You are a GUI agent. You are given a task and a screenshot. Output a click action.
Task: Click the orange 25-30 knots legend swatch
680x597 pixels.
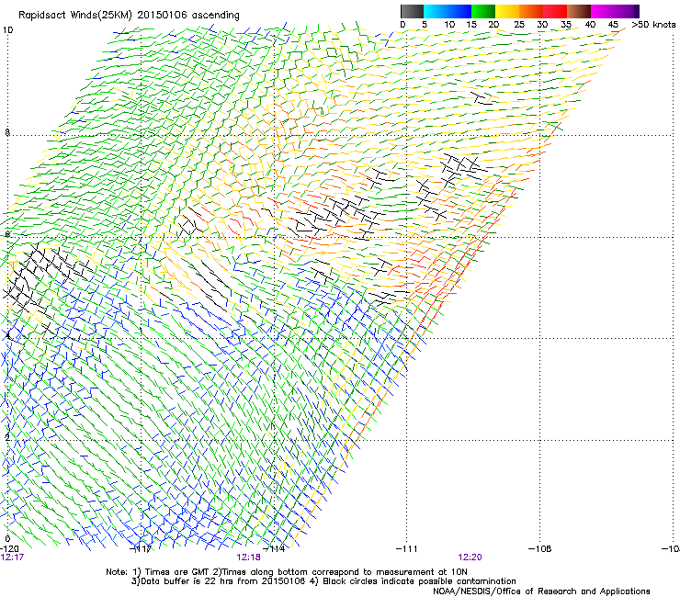pyautogui.click(x=531, y=11)
